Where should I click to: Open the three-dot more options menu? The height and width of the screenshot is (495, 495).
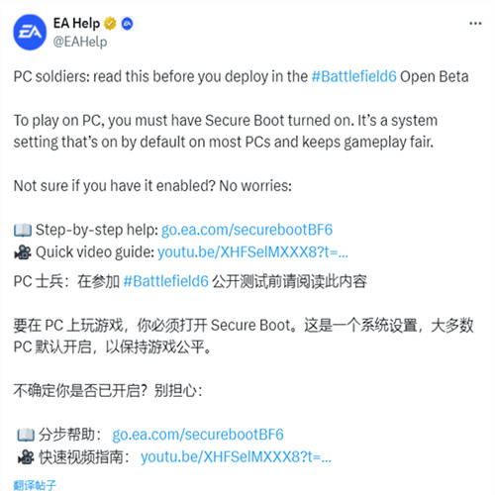(x=475, y=24)
